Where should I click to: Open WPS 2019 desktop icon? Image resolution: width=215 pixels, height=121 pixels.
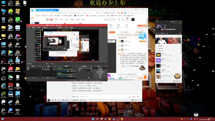point(10,111)
